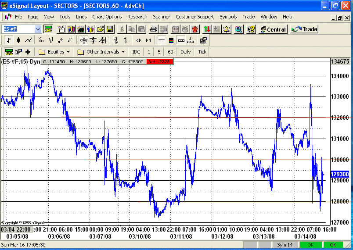Viewport: 353px width, 250px height.
Task: Create a new chart window
Action: pyautogui.click(x=71, y=29)
